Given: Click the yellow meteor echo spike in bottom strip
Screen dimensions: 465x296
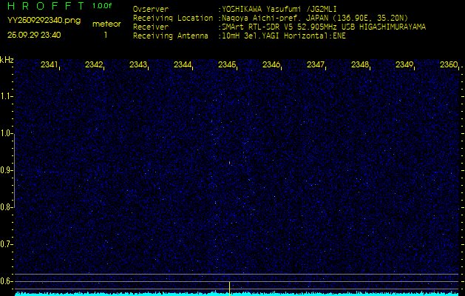Looking at the screenshot, I should [x=229, y=288].
